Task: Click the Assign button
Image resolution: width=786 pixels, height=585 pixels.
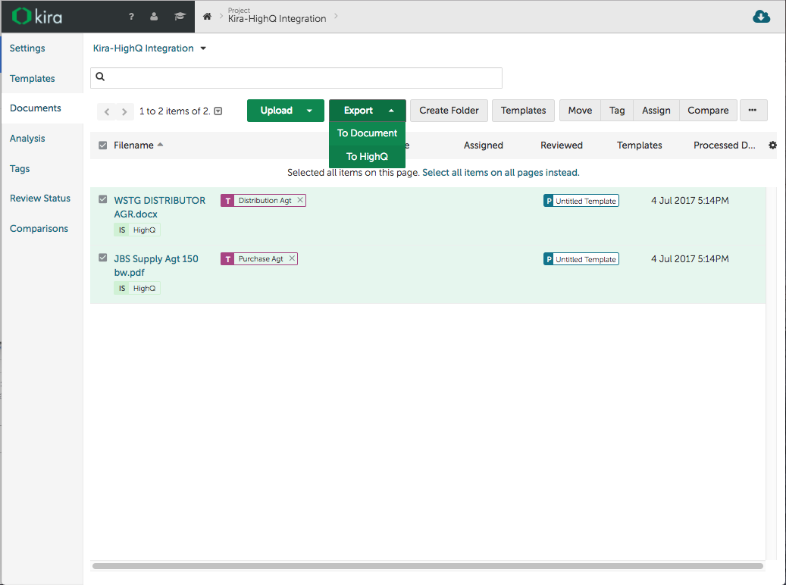Action: pyautogui.click(x=656, y=111)
